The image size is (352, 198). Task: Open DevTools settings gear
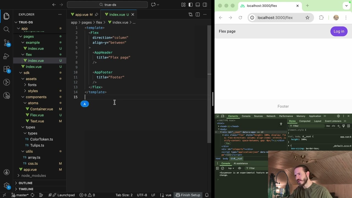(x=339, y=116)
